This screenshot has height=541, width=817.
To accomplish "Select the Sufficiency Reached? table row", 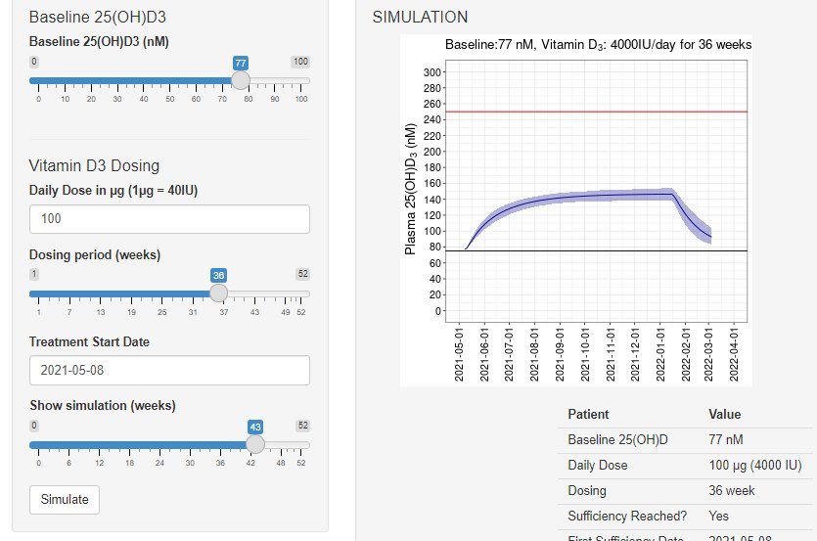I will 685,516.
